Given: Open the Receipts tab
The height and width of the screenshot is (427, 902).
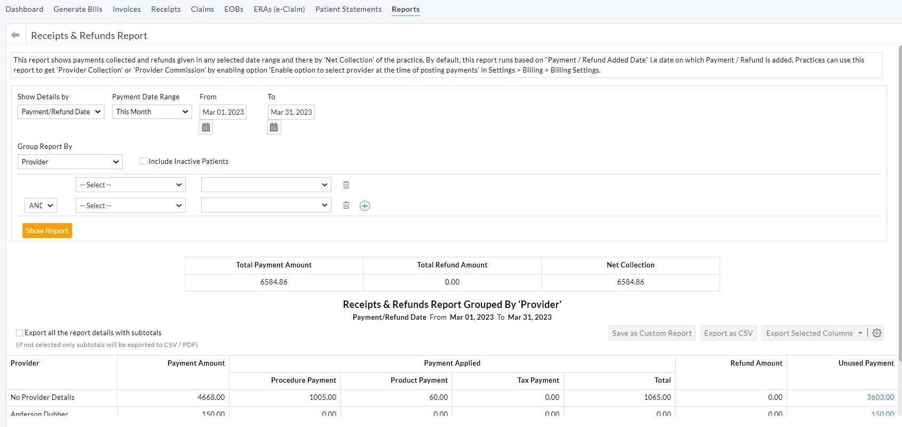Looking at the screenshot, I should tap(166, 9).
